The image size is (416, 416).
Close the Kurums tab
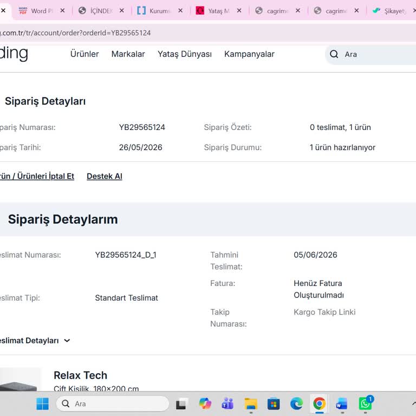[180, 11]
